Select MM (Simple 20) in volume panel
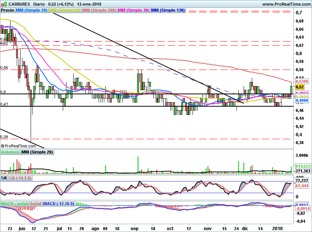The image size is (312, 232). click(37, 152)
